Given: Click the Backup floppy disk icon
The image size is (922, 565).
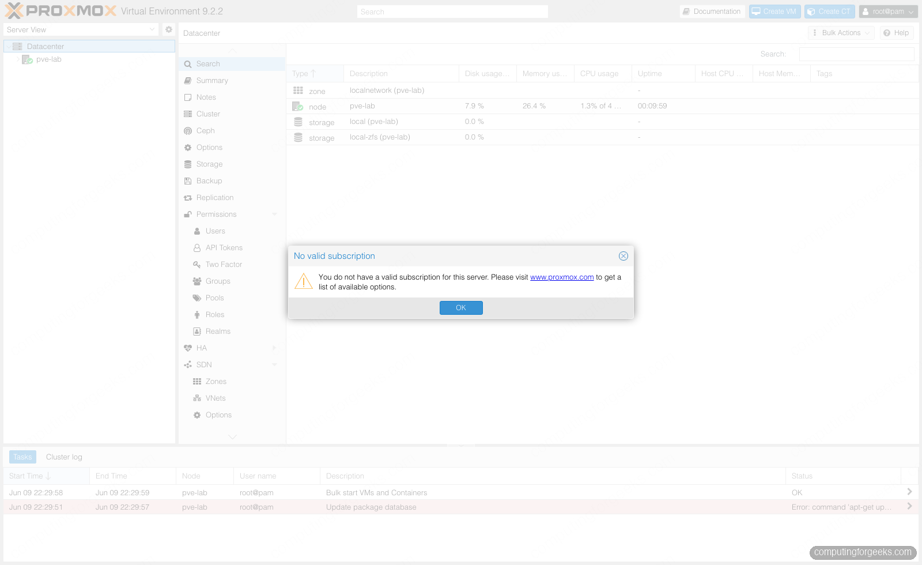Looking at the screenshot, I should click(x=188, y=181).
